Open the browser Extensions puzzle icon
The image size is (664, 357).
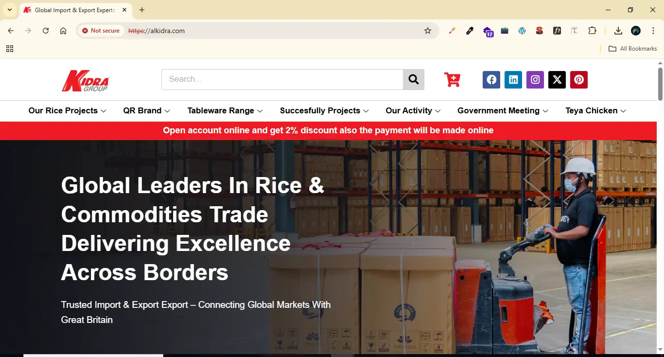click(592, 31)
